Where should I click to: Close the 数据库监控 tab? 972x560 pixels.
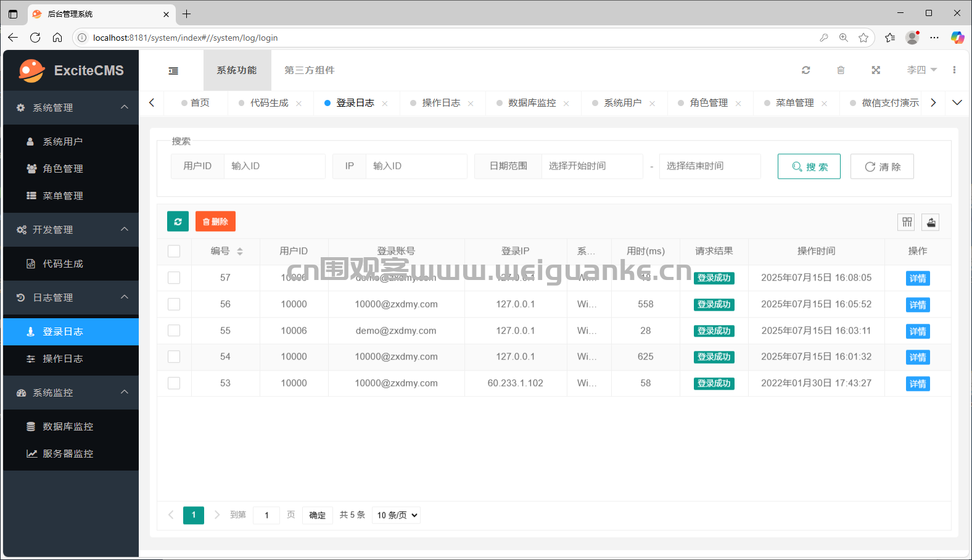point(566,104)
